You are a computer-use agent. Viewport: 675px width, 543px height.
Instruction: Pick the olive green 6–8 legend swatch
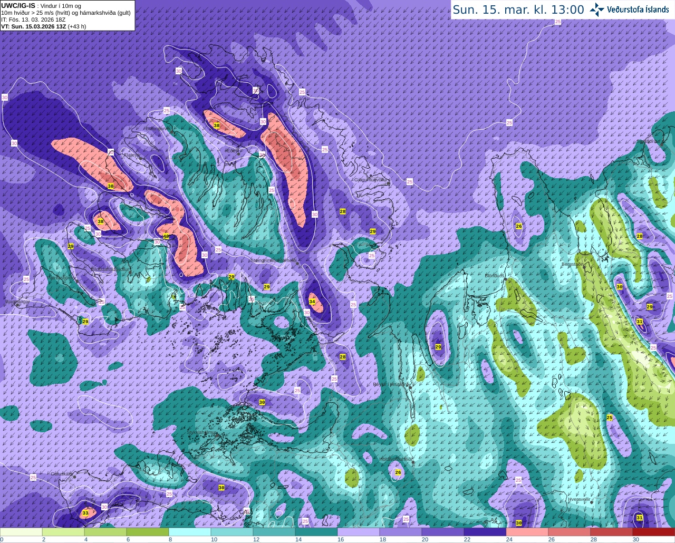(x=148, y=532)
